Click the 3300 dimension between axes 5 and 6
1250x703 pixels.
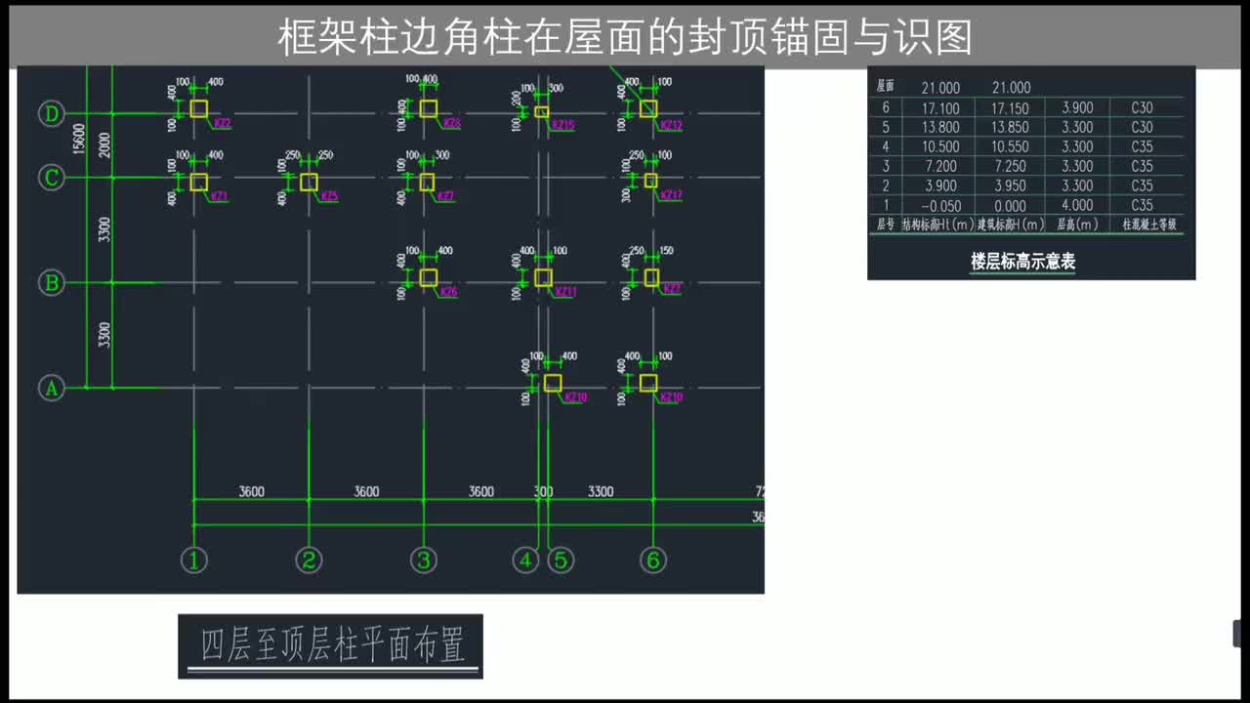pyautogui.click(x=601, y=491)
